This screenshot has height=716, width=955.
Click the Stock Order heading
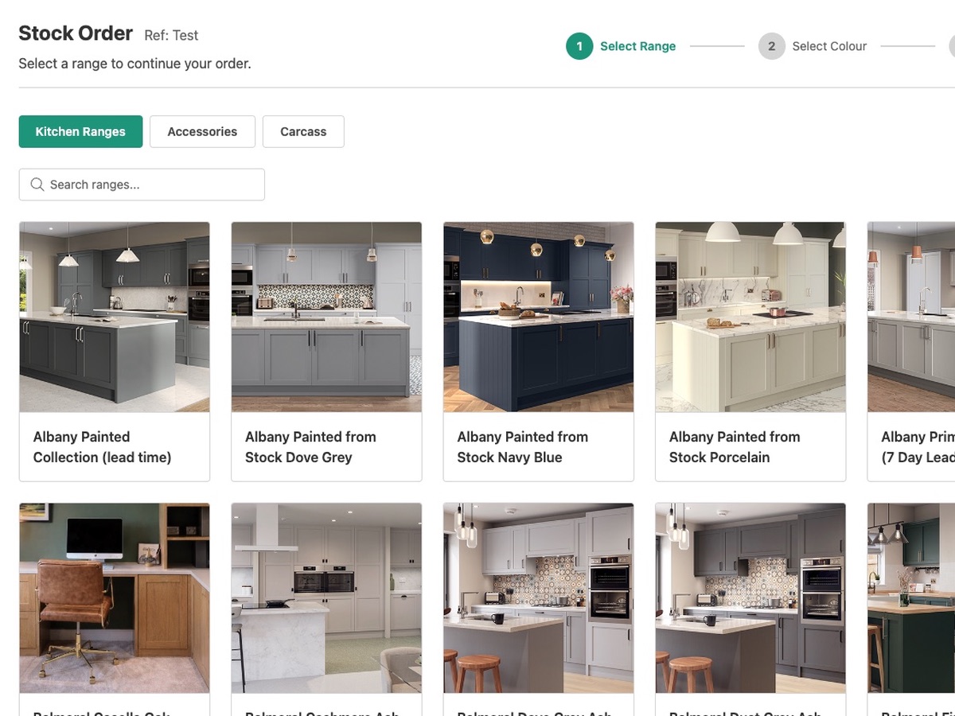76,33
